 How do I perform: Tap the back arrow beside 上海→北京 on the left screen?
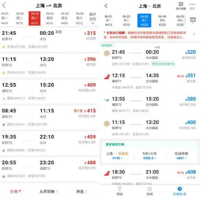[4, 5]
